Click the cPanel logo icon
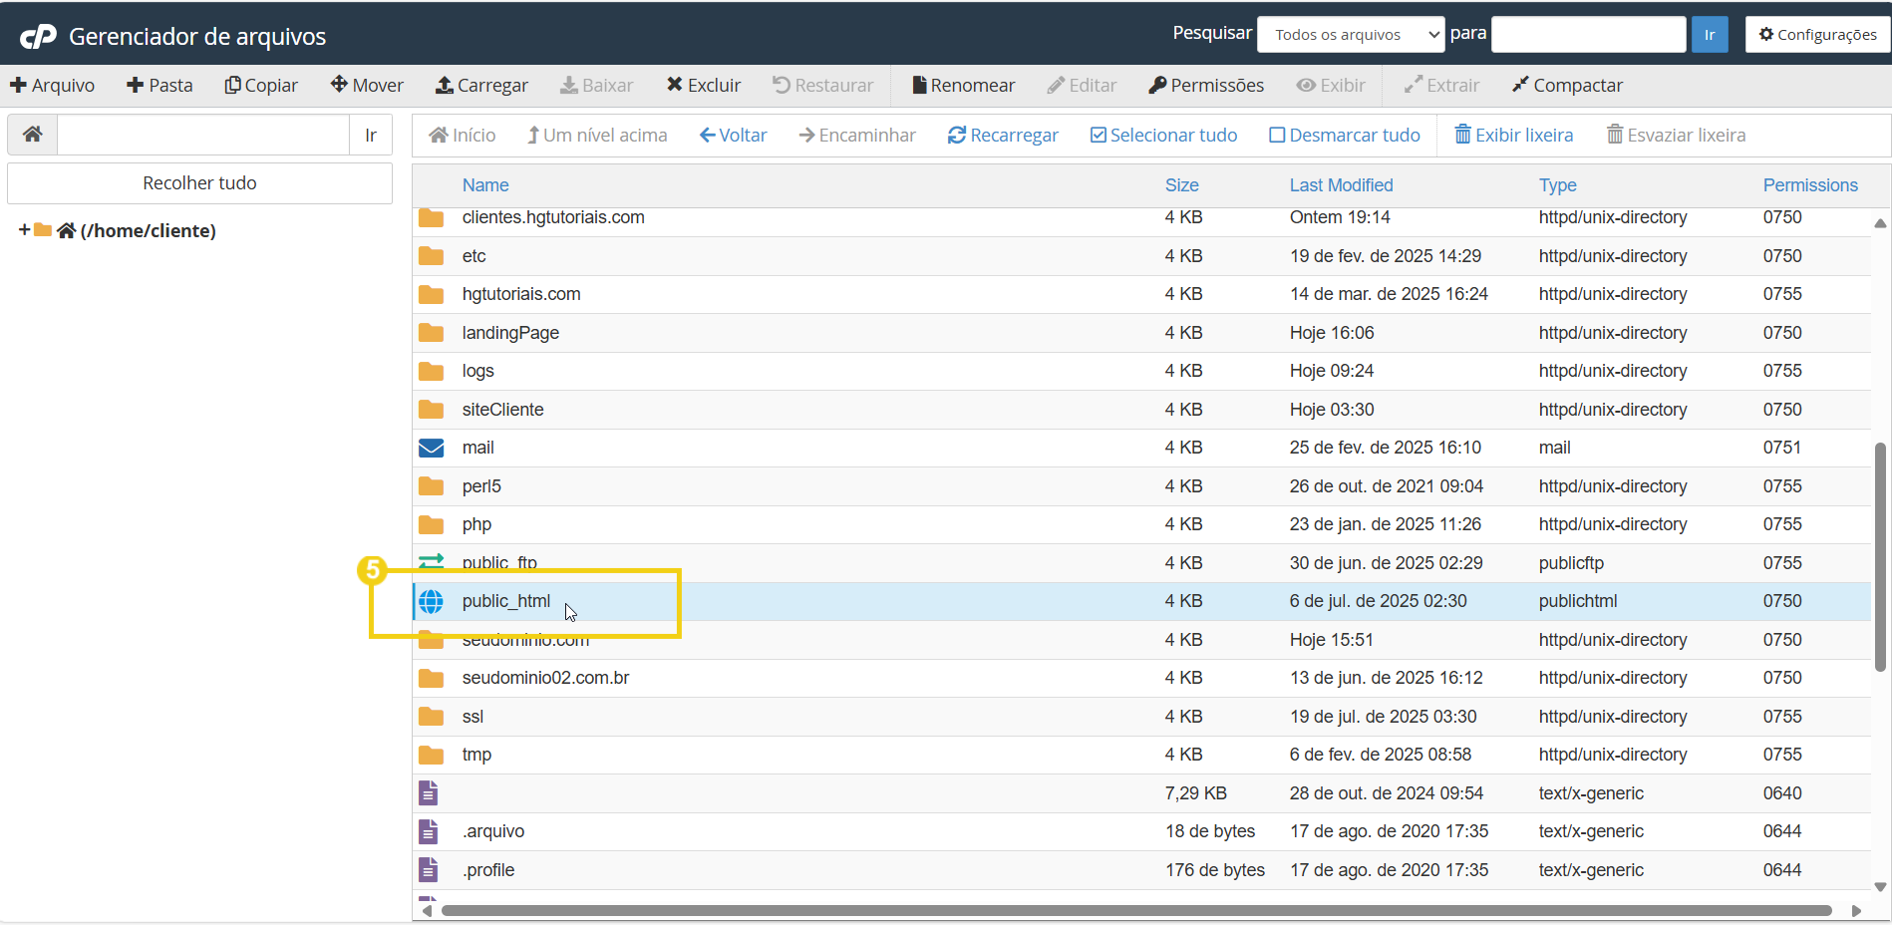This screenshot has height=925, width=1892. pos(39,37)
